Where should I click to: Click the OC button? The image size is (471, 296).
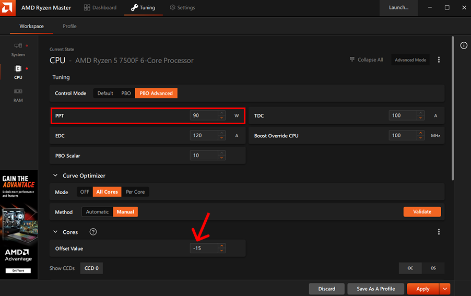(410, 268)
